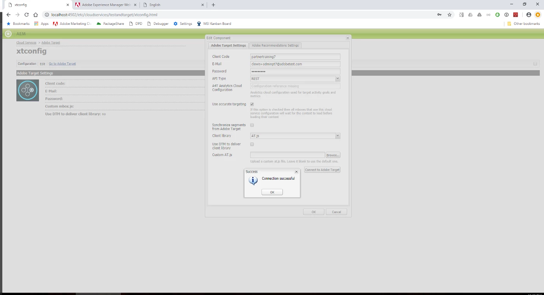Open the Chrome profile avatar
The height and width of the screenshot is (295, 544).
[x=528, y=15]
